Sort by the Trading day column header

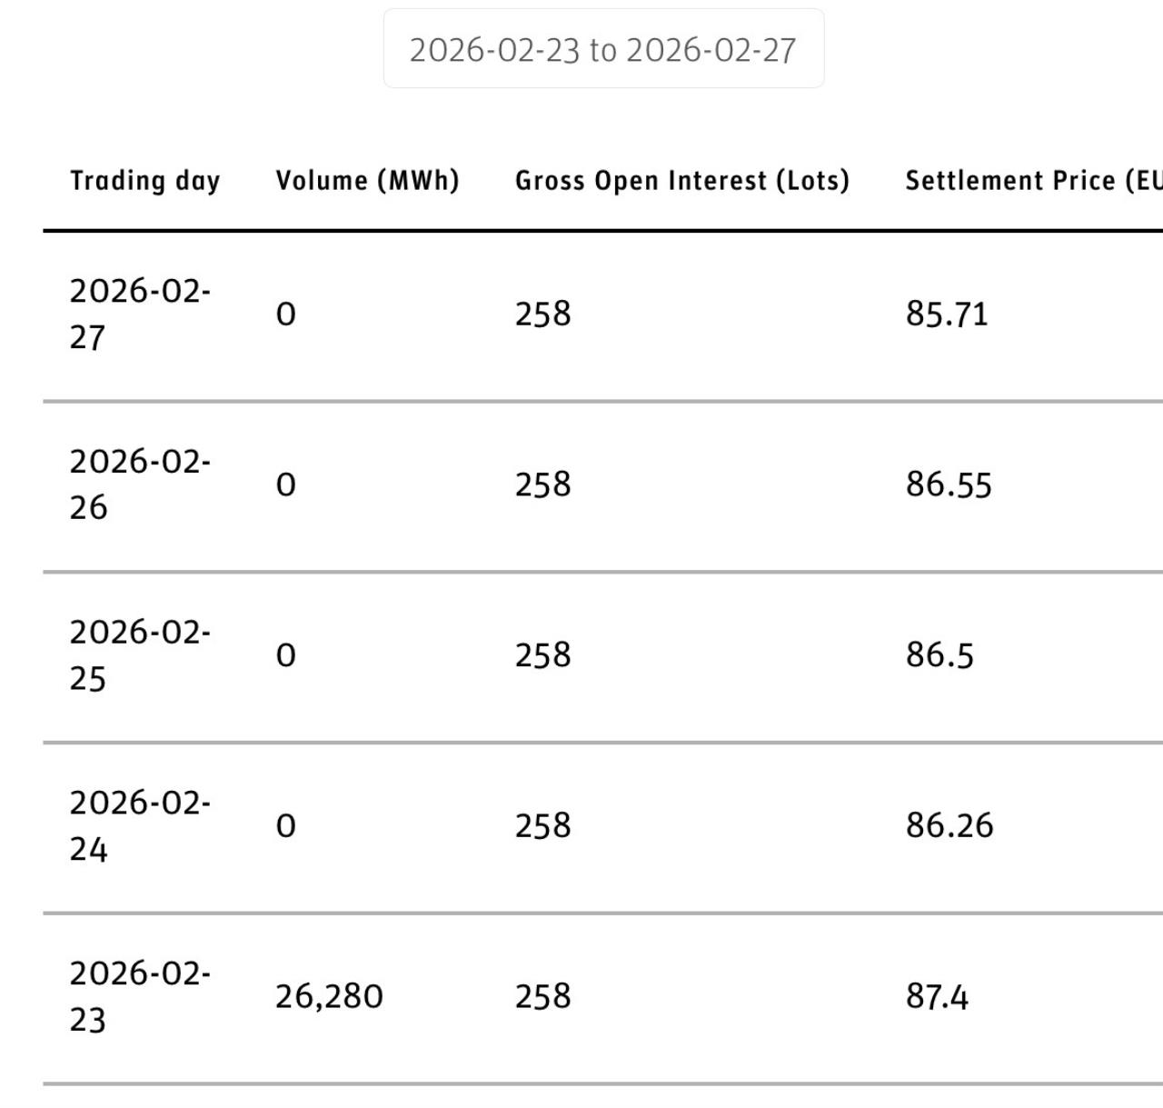pyautogui.click(x=145, y=181)
